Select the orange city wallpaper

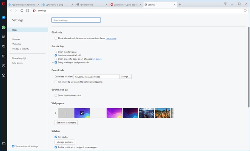(x=163, y=113)
